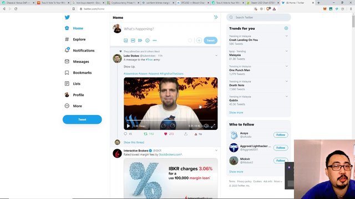Reply to Luke Stokes tweet

[x=125, y=134]
